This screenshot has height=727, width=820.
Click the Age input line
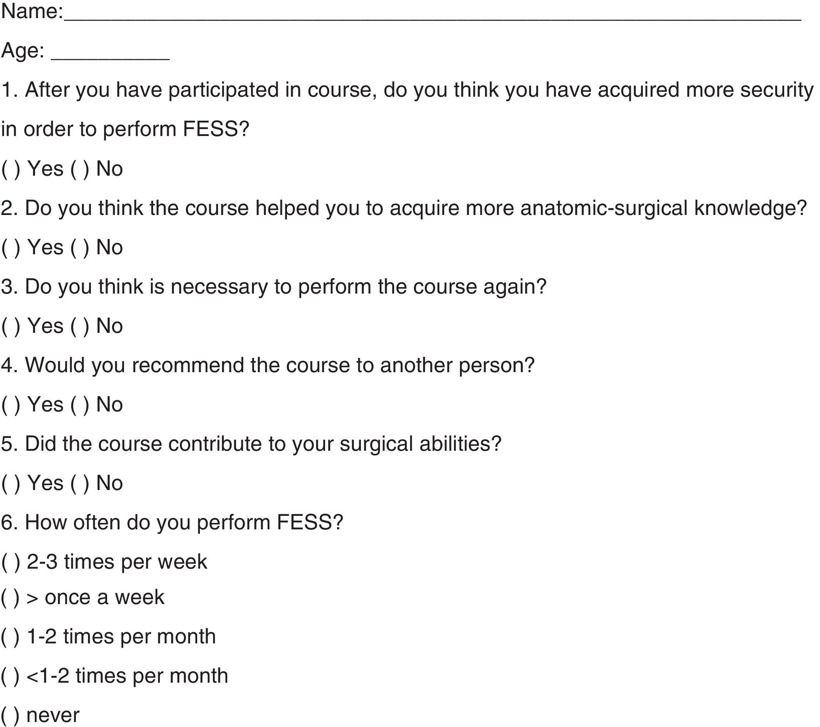pos(110,55)
